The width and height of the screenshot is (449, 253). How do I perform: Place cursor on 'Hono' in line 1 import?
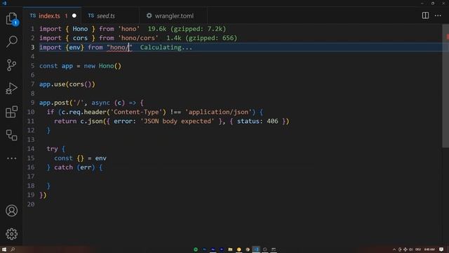[x=80, y=29]
